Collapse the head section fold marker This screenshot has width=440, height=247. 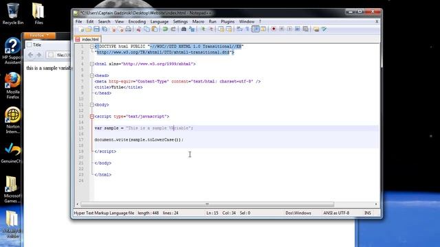(91, 75)
